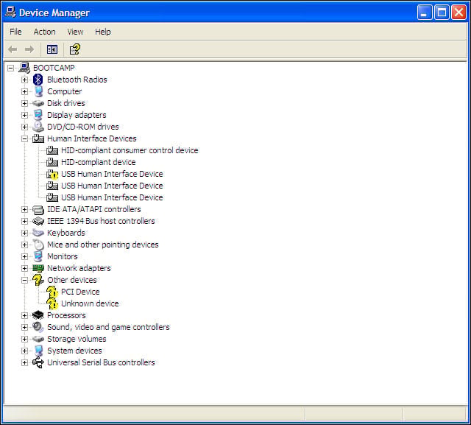Maximize the Device Manager window
The image size is (471, 425).
[442, 13]
